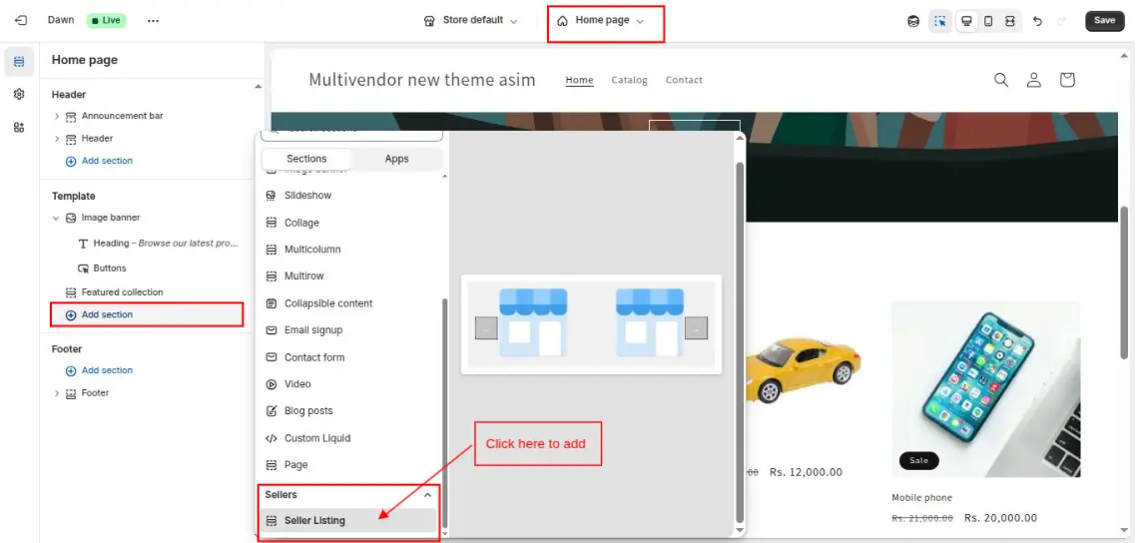Screen dimensions: 1136x543
Task: Select the Heading block in sidebar
Action: pos(158,244)
